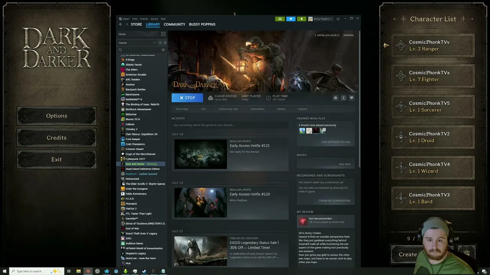Open the Bussy Poppins account dropdown

320,19
